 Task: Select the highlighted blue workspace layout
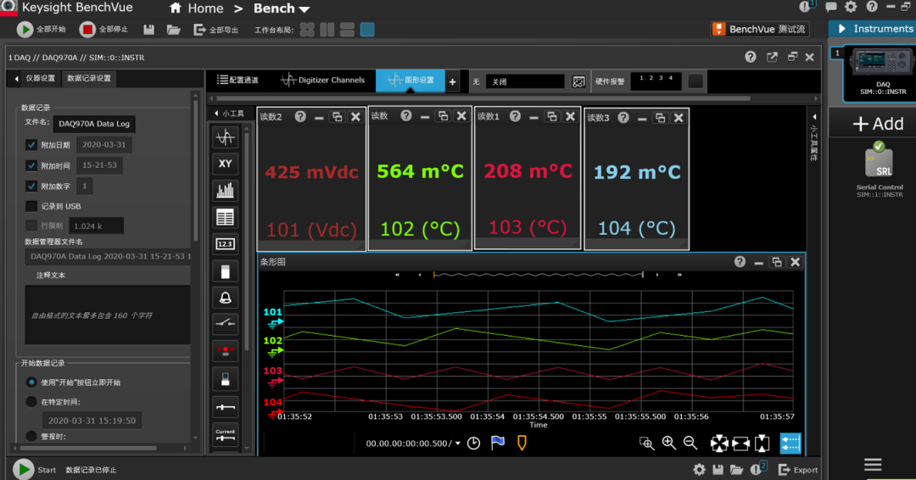point(367,30)
